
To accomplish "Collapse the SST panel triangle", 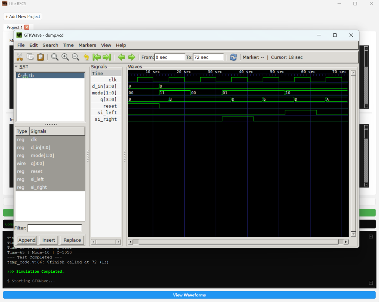I will [x=17, y=67].
